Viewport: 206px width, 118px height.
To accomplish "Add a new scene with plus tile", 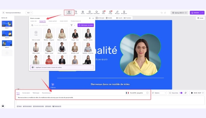I will [x=7, y=53].
